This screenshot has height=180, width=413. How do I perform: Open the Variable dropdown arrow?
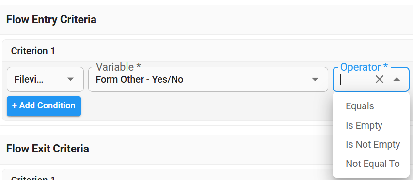[x=315, y=79]
